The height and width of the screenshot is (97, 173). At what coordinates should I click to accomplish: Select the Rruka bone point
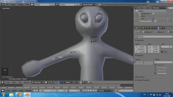click(x=71, y=52)
